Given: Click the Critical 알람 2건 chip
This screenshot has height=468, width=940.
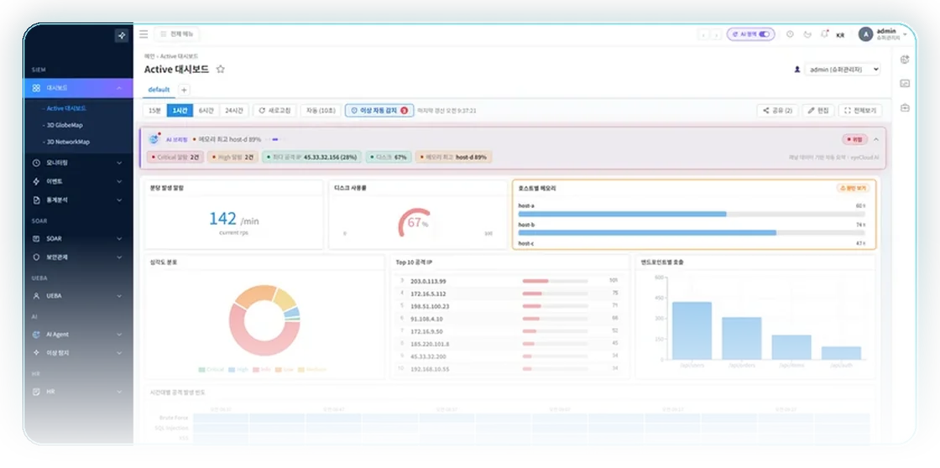Looking at the screenshot, I should coord(175,157).
